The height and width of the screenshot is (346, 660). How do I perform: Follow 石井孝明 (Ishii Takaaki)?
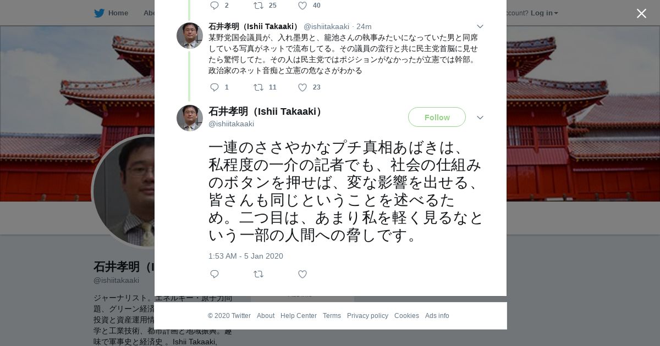pos(437,117)
